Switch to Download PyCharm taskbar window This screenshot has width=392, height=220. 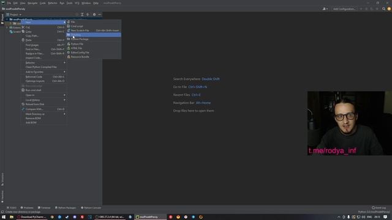point(32,217)
